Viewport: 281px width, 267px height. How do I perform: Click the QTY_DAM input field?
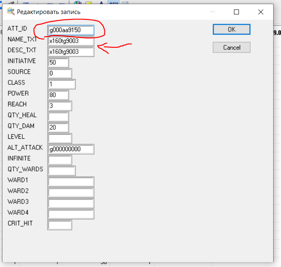58,127
